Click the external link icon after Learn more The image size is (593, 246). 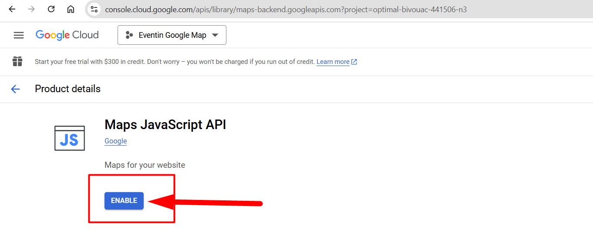[354, 62]
